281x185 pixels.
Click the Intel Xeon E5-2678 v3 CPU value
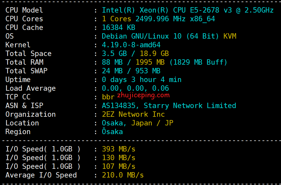click(x=188, y=10)
